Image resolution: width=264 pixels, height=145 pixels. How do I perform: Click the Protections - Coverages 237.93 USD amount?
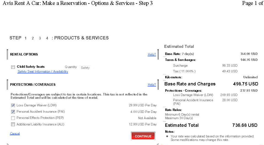249,91
